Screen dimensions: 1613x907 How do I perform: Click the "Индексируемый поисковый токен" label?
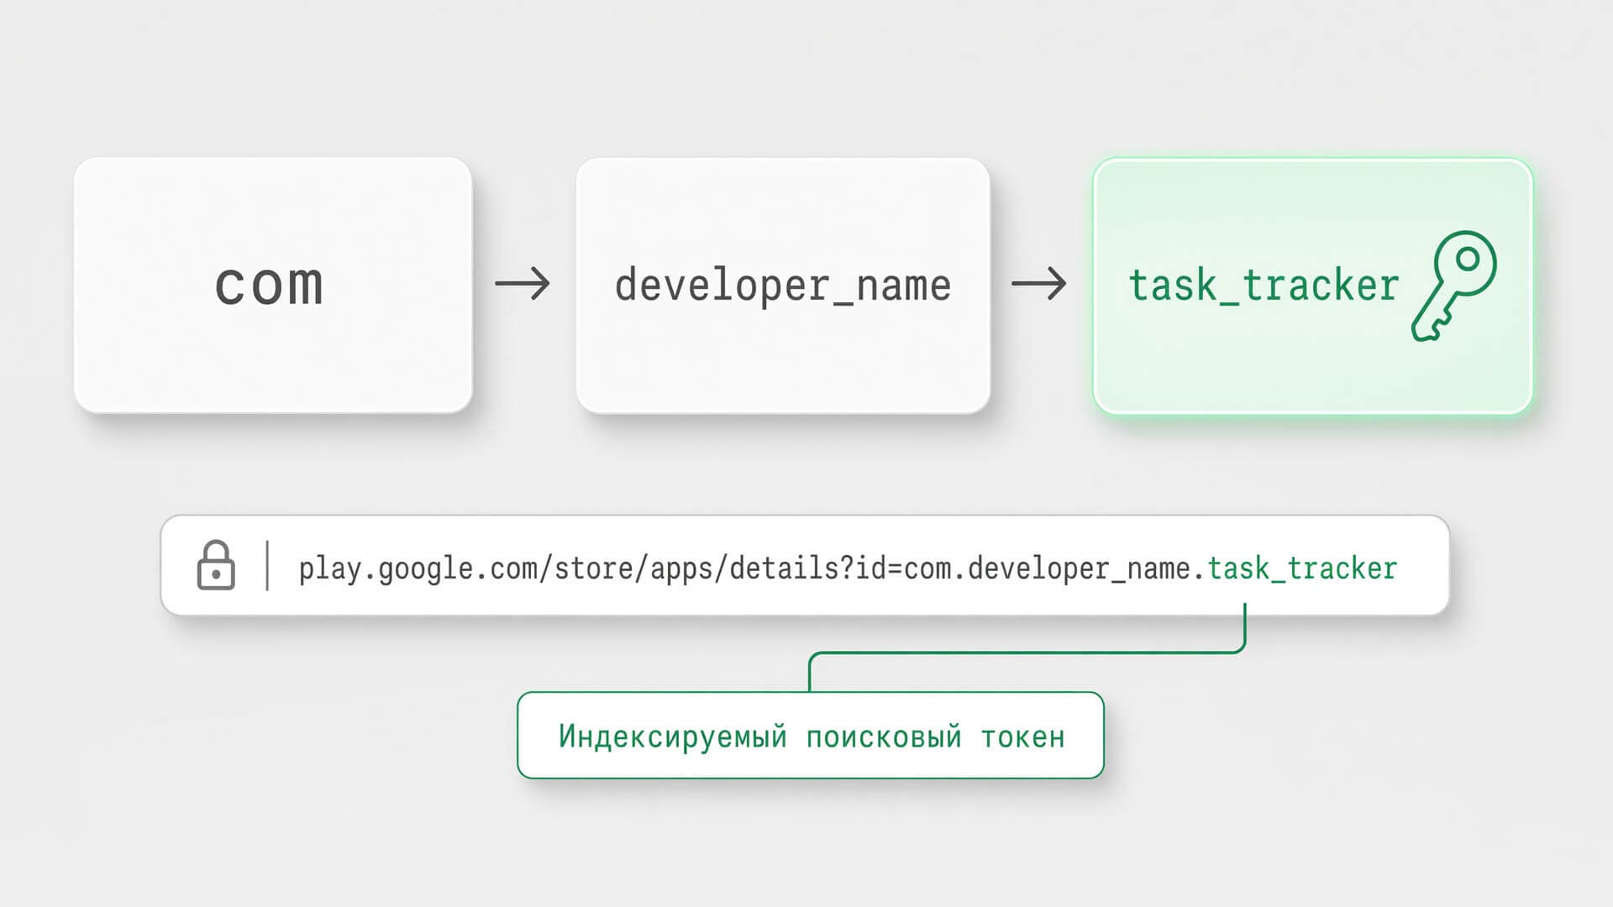(811, 736)
